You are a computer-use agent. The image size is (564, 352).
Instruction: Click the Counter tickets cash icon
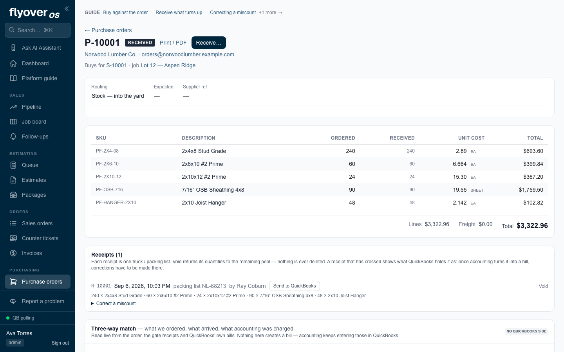coord(13,238)
